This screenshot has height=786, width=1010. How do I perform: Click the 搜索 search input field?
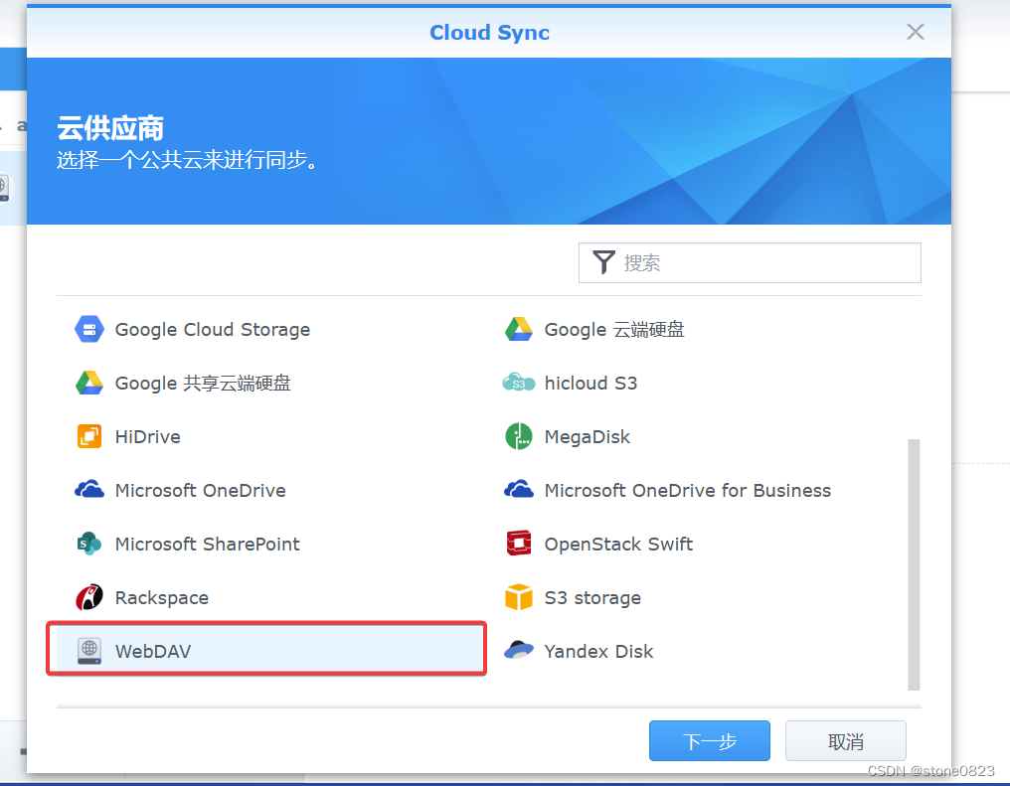point(765,263)
